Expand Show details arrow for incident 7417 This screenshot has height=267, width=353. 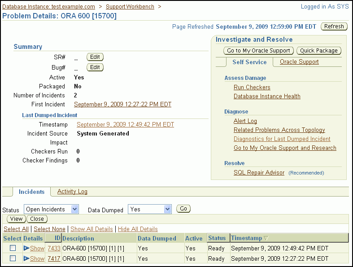coord(26,258)
